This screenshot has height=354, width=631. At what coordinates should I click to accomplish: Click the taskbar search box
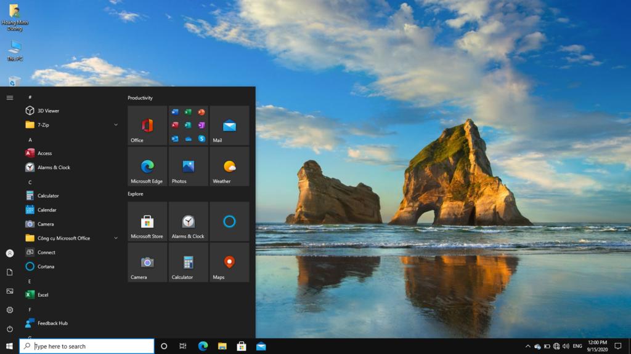(x=87, y=347)
